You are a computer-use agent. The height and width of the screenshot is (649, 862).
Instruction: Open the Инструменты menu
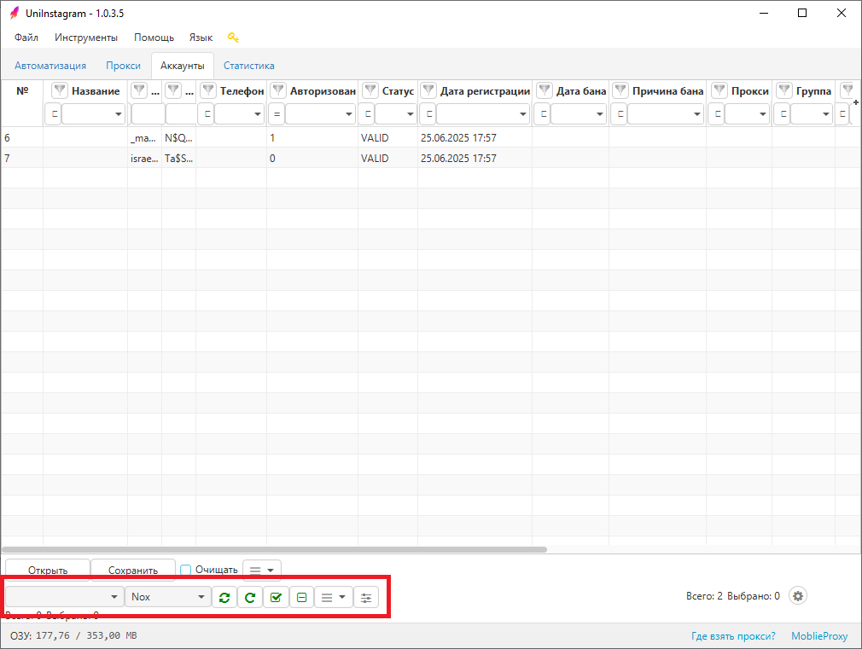click(86, 38)
